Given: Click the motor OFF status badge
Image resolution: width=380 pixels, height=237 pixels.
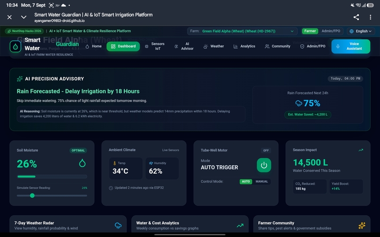Looking at the screenshot, I should pos(266,150).
